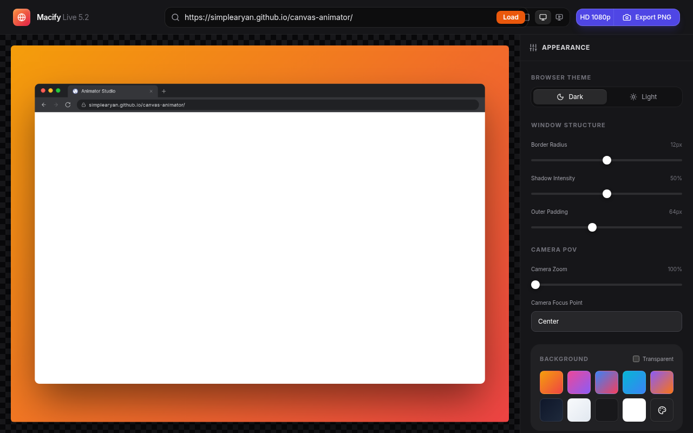The image size is (693, 433).
Task: Open the HD 1080p resolution selector
Action: [x=595, y=17]
